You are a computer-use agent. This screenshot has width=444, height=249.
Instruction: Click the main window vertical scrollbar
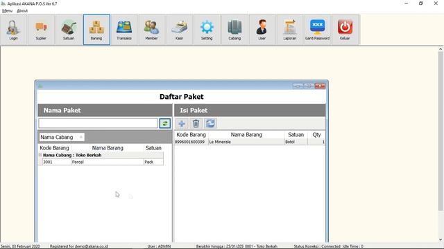(x=441, y=131)
